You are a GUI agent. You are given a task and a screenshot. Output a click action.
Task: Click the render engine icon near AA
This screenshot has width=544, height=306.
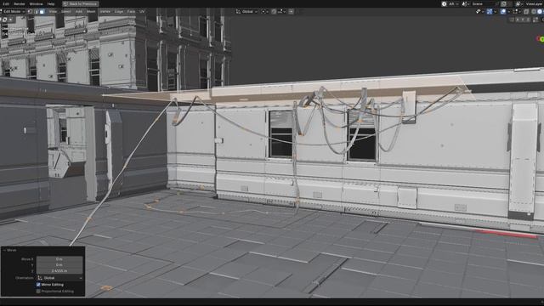point(444,3)
